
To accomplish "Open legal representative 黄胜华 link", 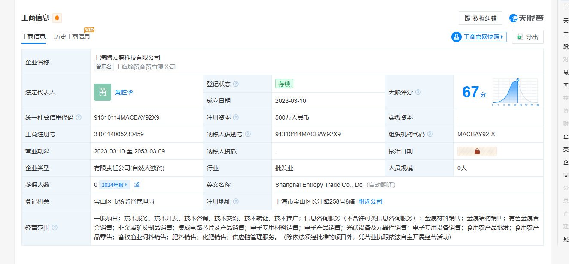I will point(124,92).
